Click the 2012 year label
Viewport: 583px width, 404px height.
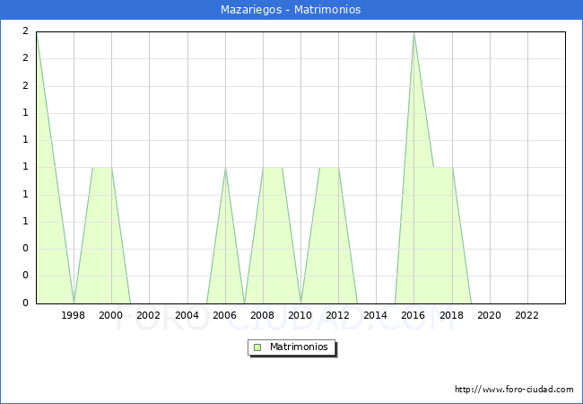tap(338, 315)
